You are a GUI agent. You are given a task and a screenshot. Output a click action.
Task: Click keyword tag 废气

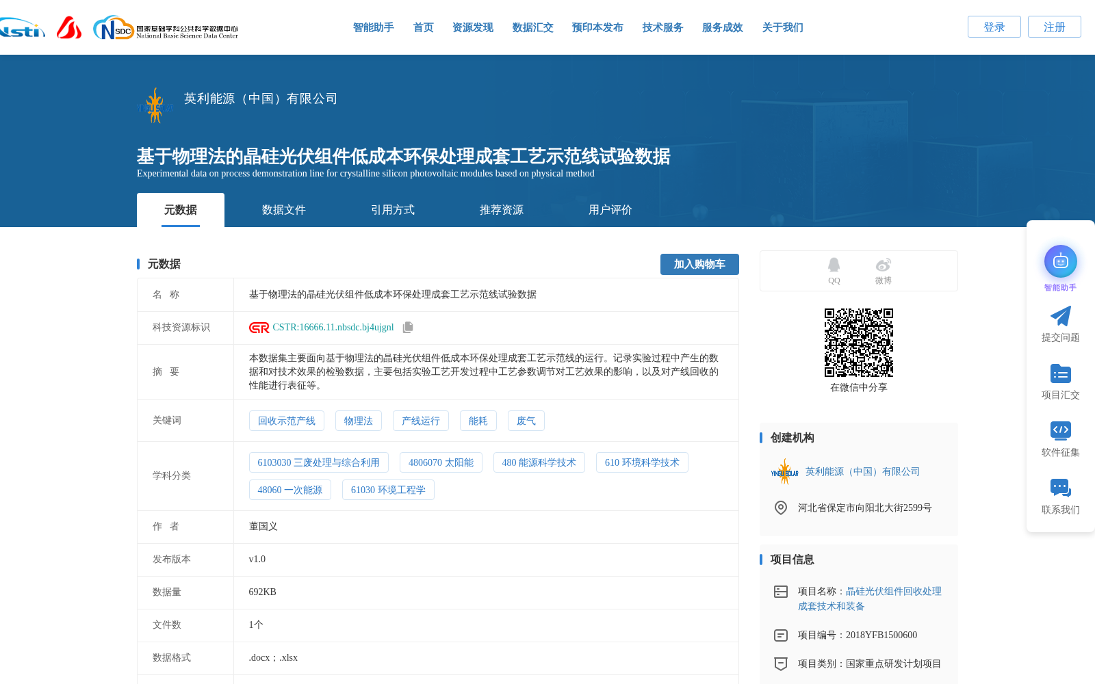[526, 421]
